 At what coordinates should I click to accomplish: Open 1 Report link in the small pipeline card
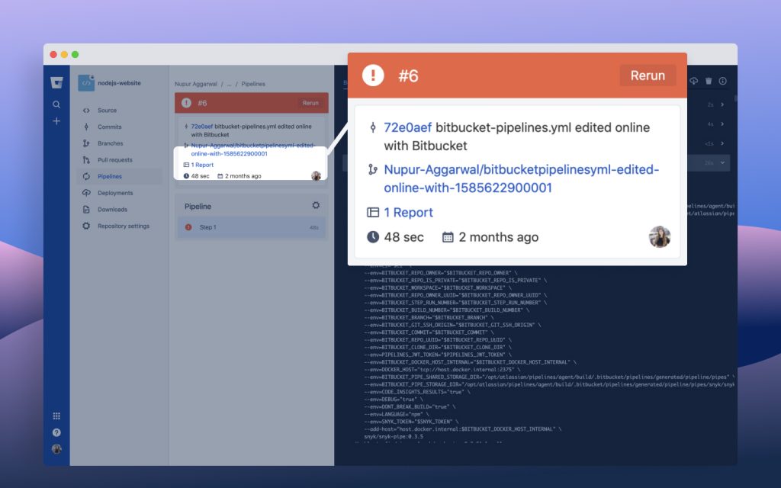(x=202, y=165)
